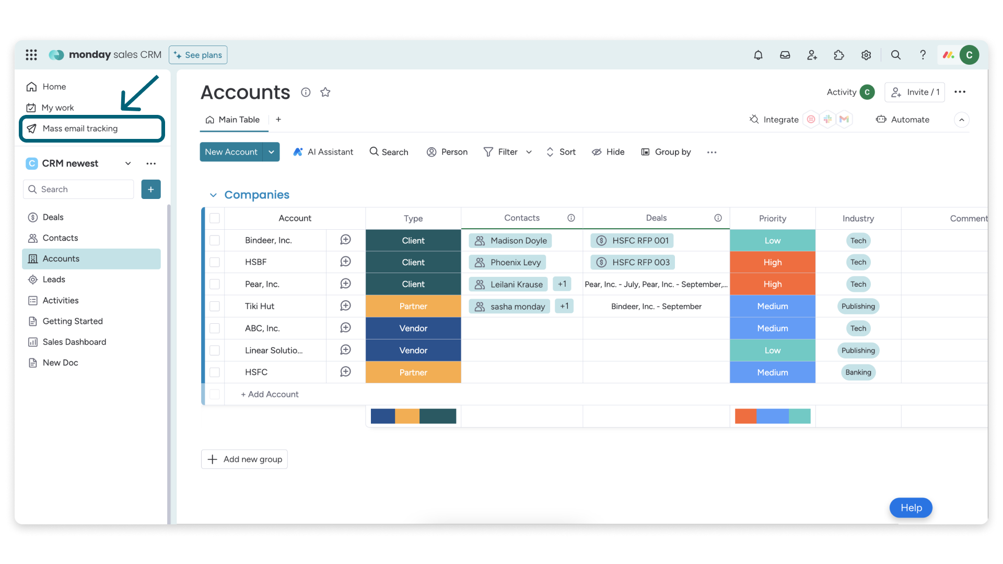Check the Pear, Inc. row checkbox

(215, 284)
